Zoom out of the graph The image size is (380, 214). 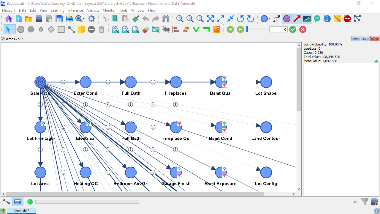tap(190, 19)
